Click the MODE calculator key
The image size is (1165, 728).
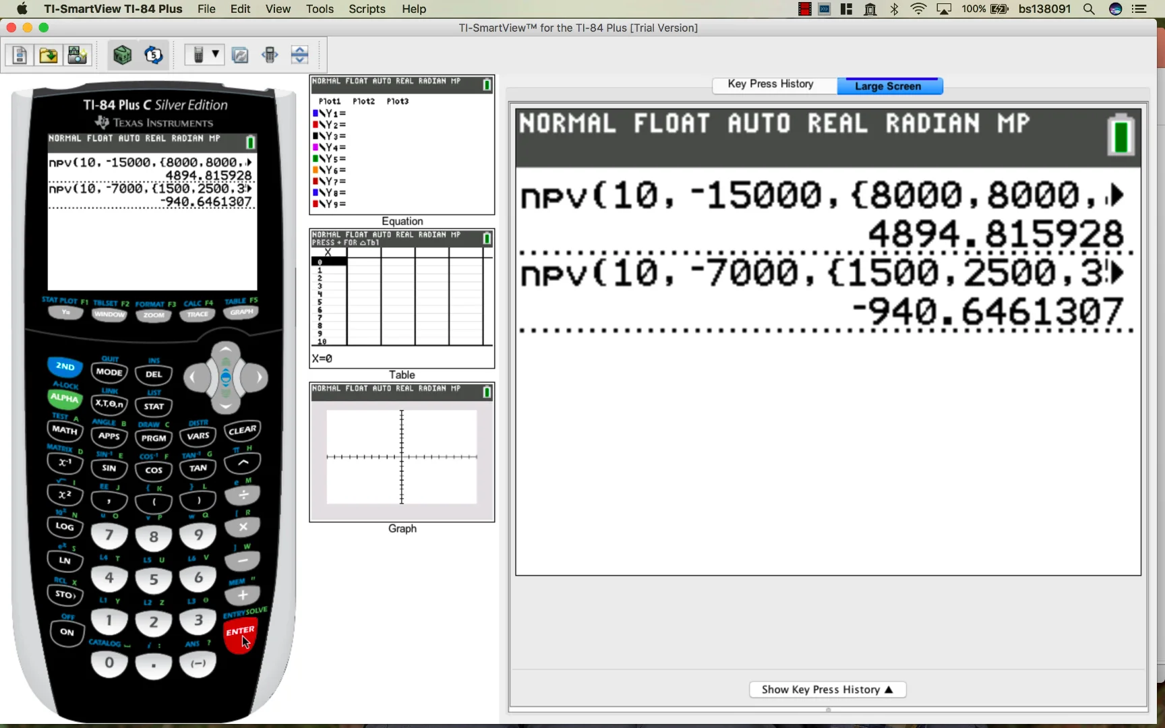click(109, 372)
